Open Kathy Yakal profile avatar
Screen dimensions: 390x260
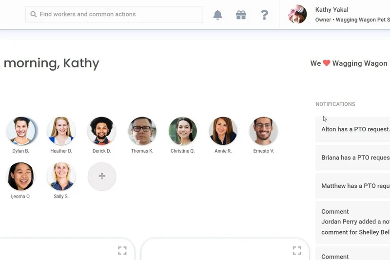(297, 15)
